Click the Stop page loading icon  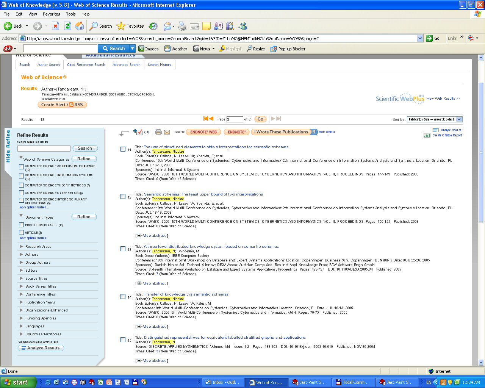click(55, 26)
